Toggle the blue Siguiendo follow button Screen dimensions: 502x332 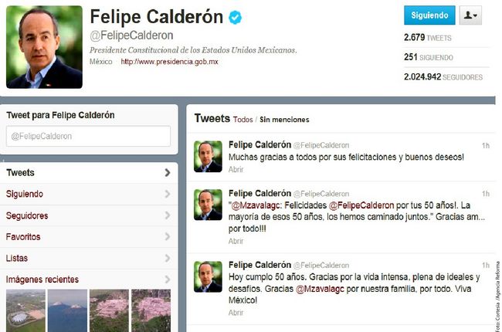point(429,15)
